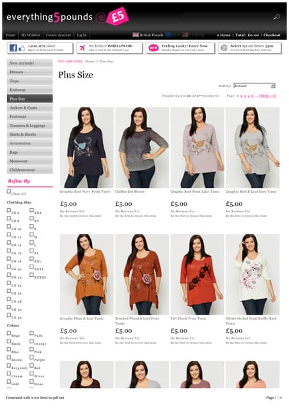Screen dimensions: 289x410
Task: Open Felt Floral Print Tunic image
Action: tap(197, 274)
